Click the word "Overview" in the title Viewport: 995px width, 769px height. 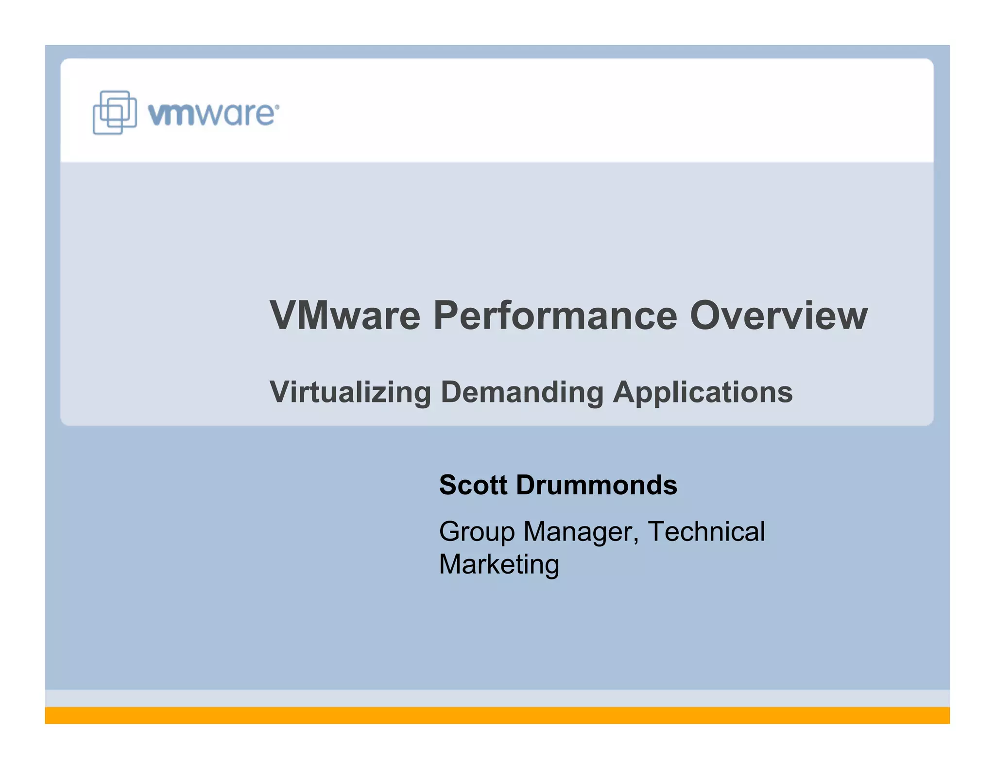click(x=778, y=315)
